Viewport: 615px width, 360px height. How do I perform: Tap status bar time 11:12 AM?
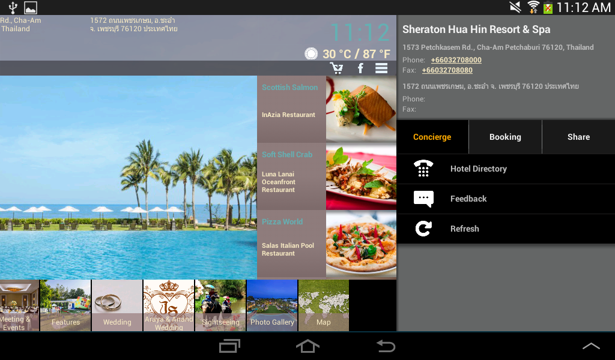coord(583,7)
